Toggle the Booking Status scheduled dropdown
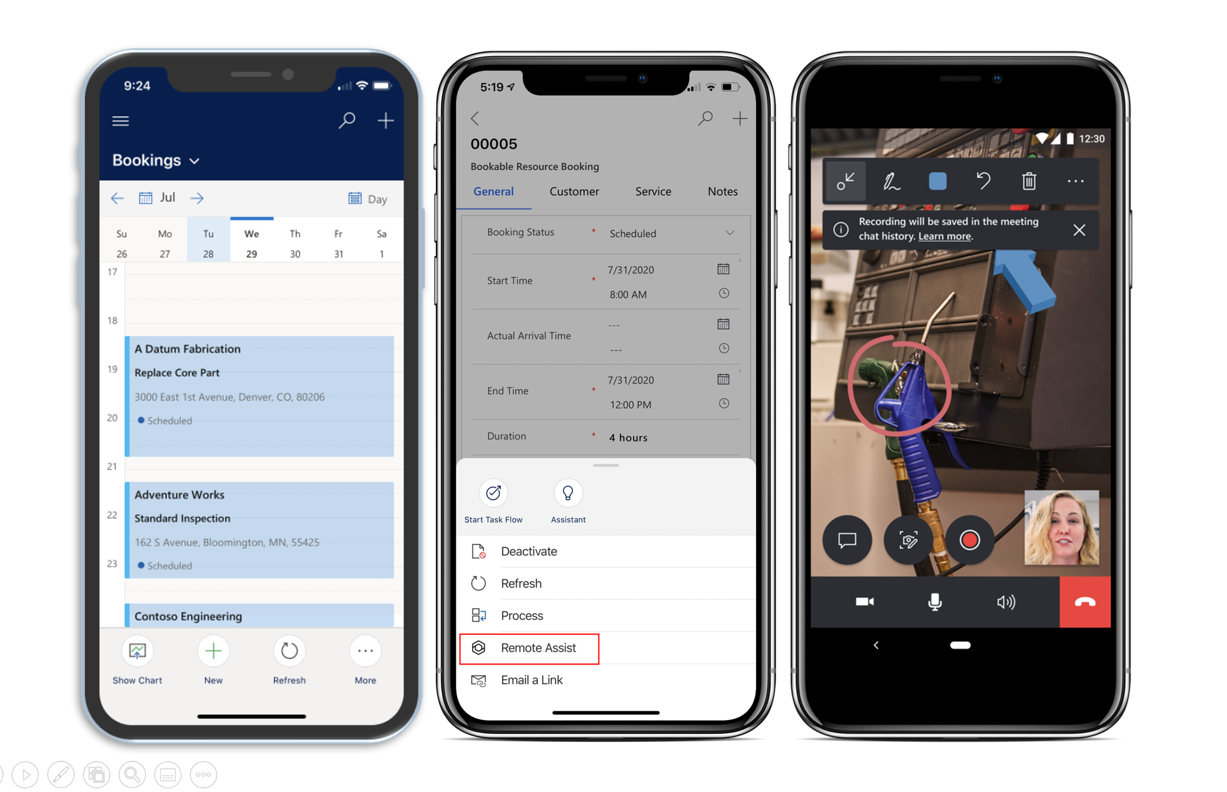Image resolution: width=1227 pixels, height=792 pixels. click(734, 233)
